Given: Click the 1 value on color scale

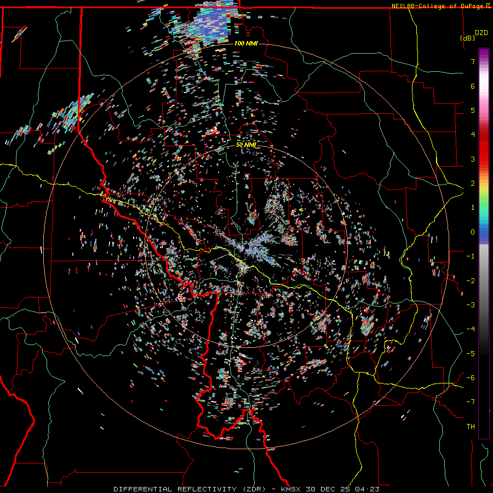Looking at the screenshot, I should 473,208.
